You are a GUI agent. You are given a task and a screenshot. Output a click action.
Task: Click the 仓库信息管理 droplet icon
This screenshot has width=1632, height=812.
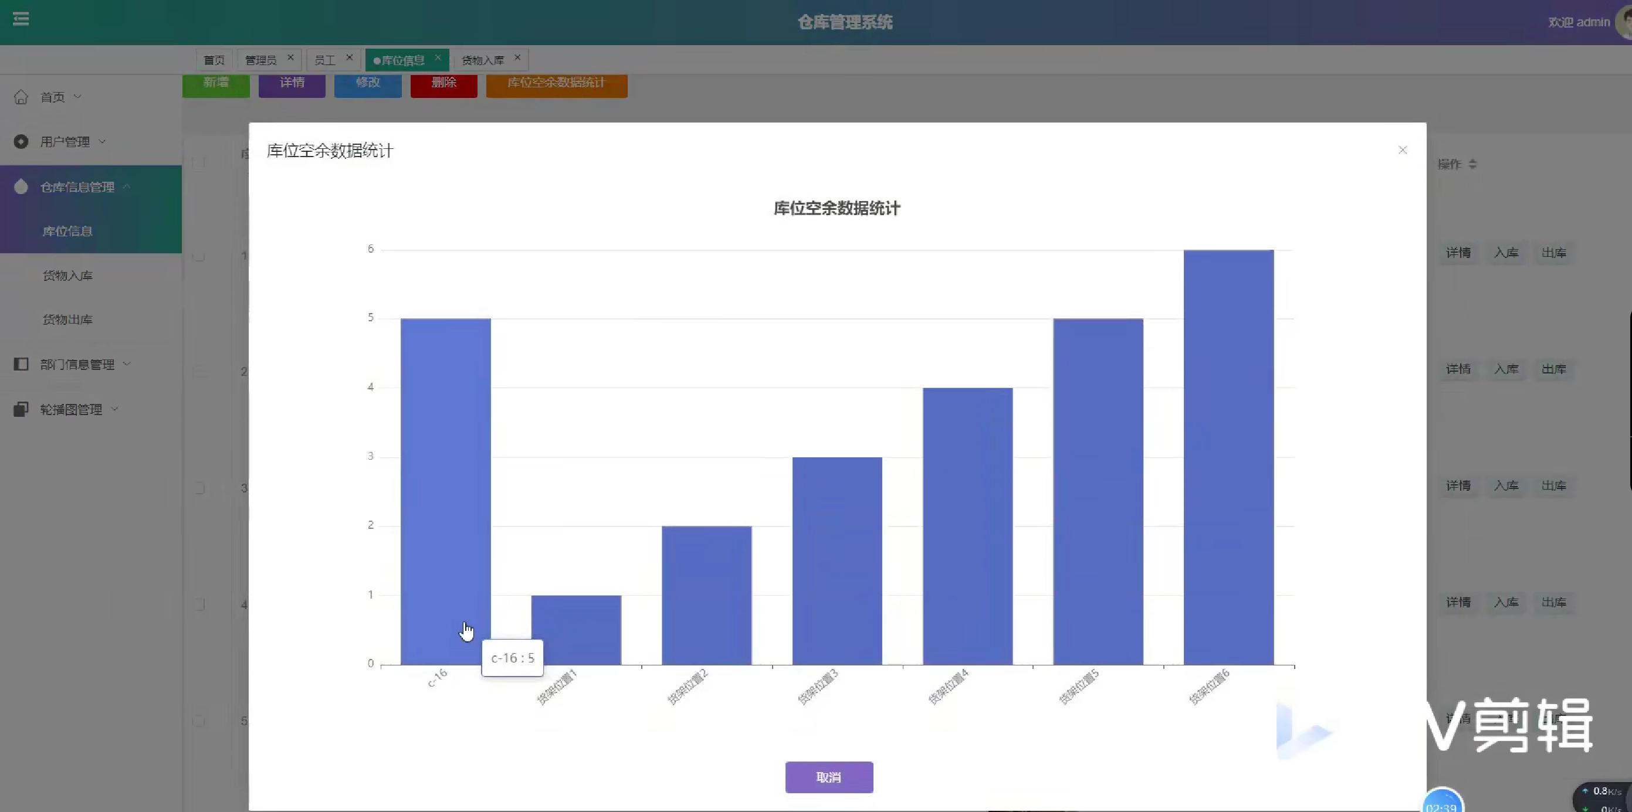[x=21, y=186]
